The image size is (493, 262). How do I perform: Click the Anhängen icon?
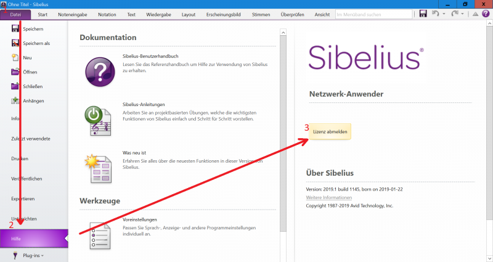(15, 100)
